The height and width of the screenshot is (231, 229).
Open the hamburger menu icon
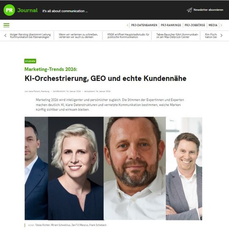click(x=6, y=25)
